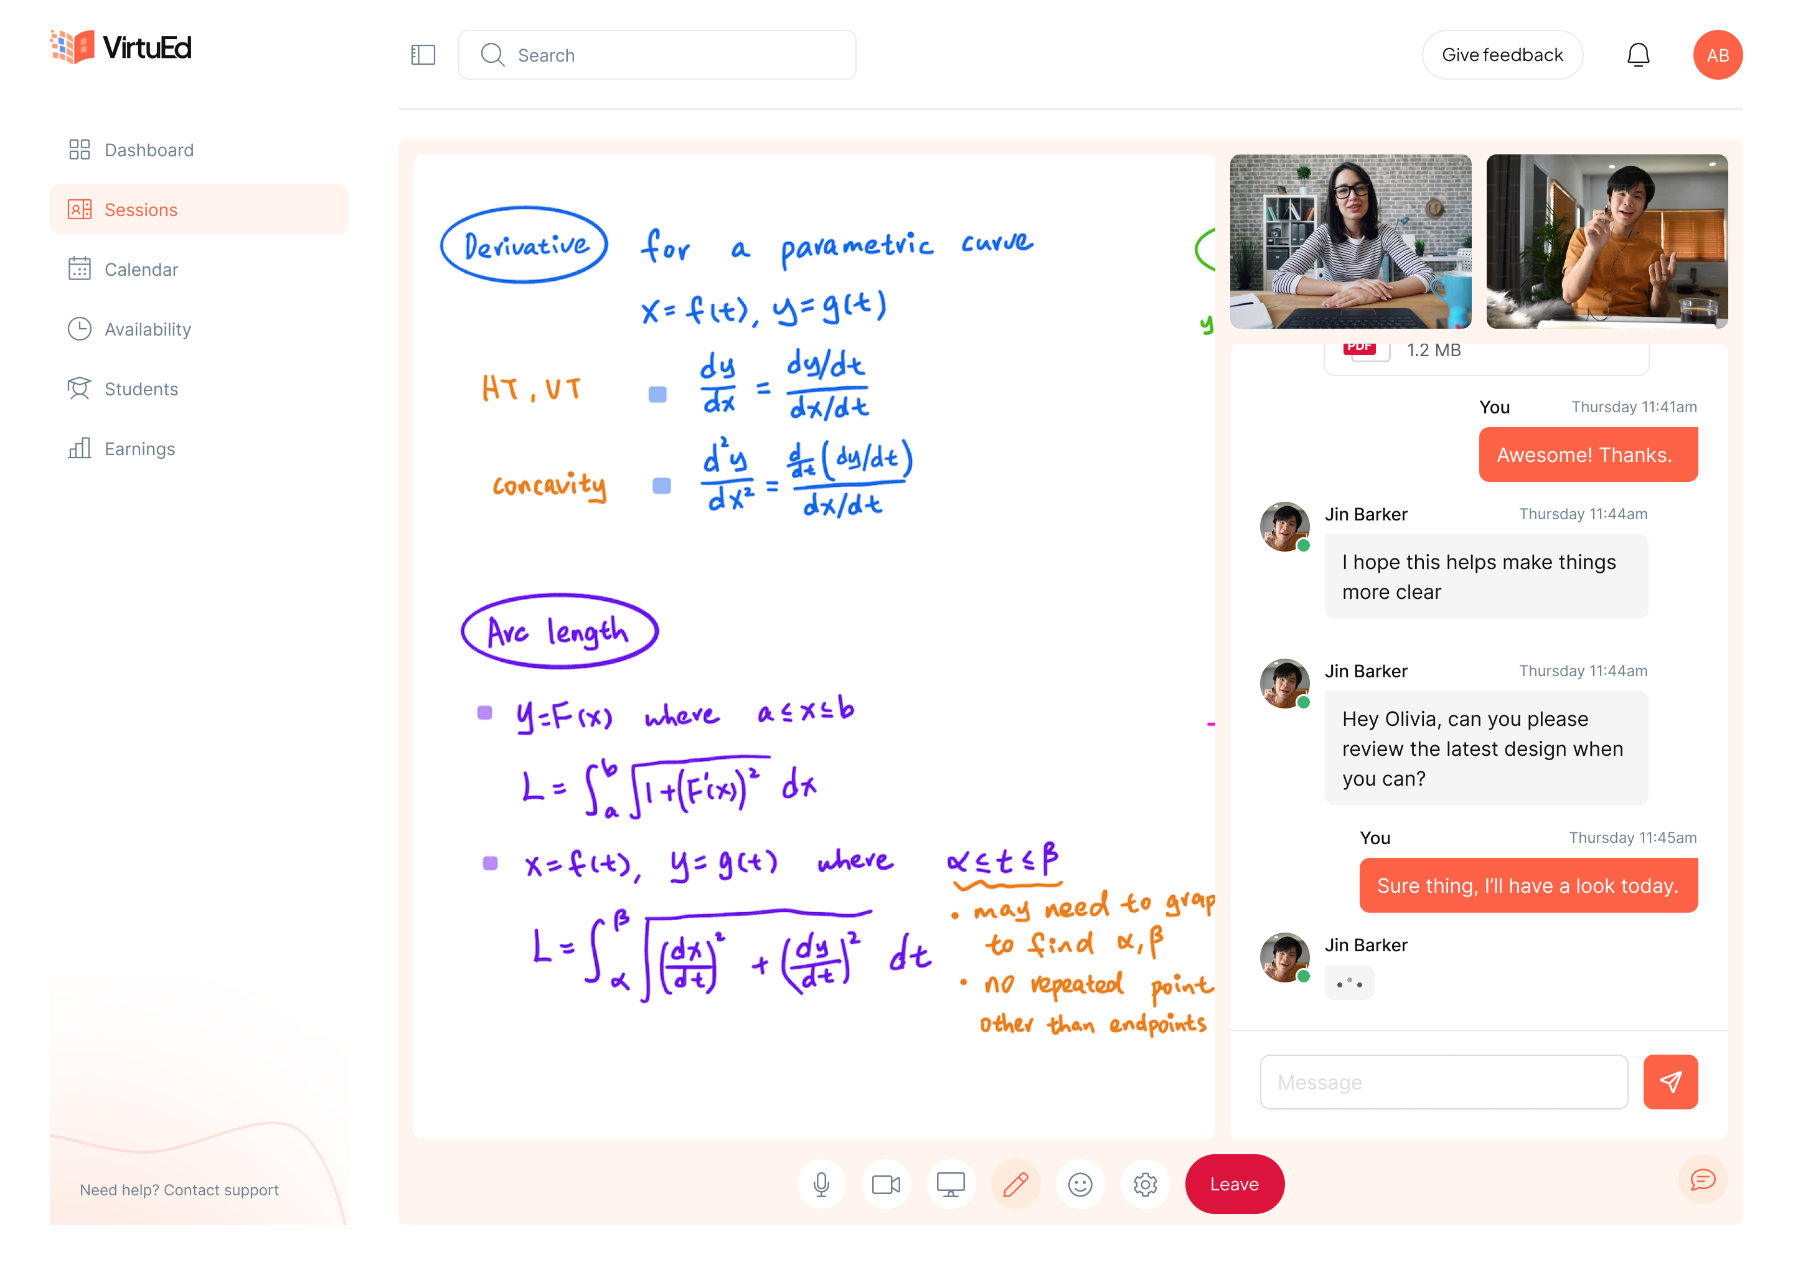
Task: Click the Leave session button
Action: (x=1235, y=1184)
